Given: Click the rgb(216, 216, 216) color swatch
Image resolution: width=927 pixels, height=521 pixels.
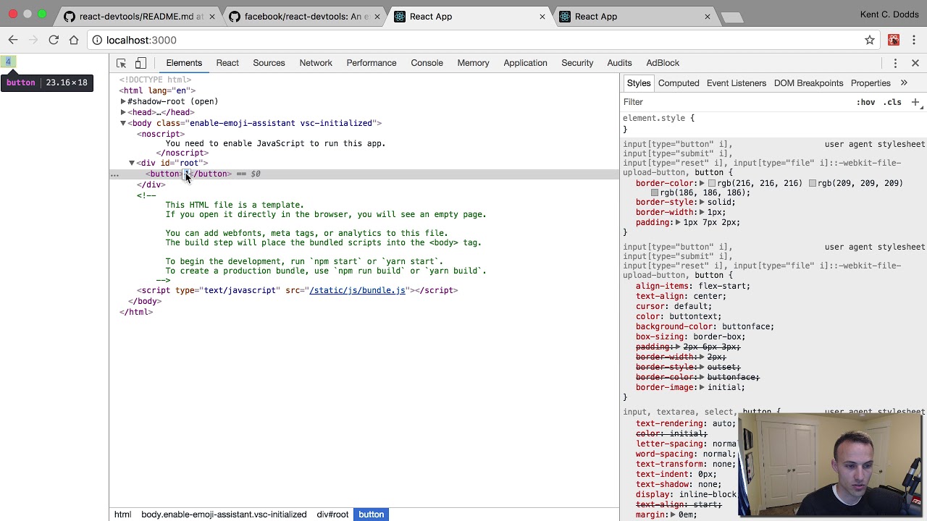Looking at the screenshot, I should 712,183.
